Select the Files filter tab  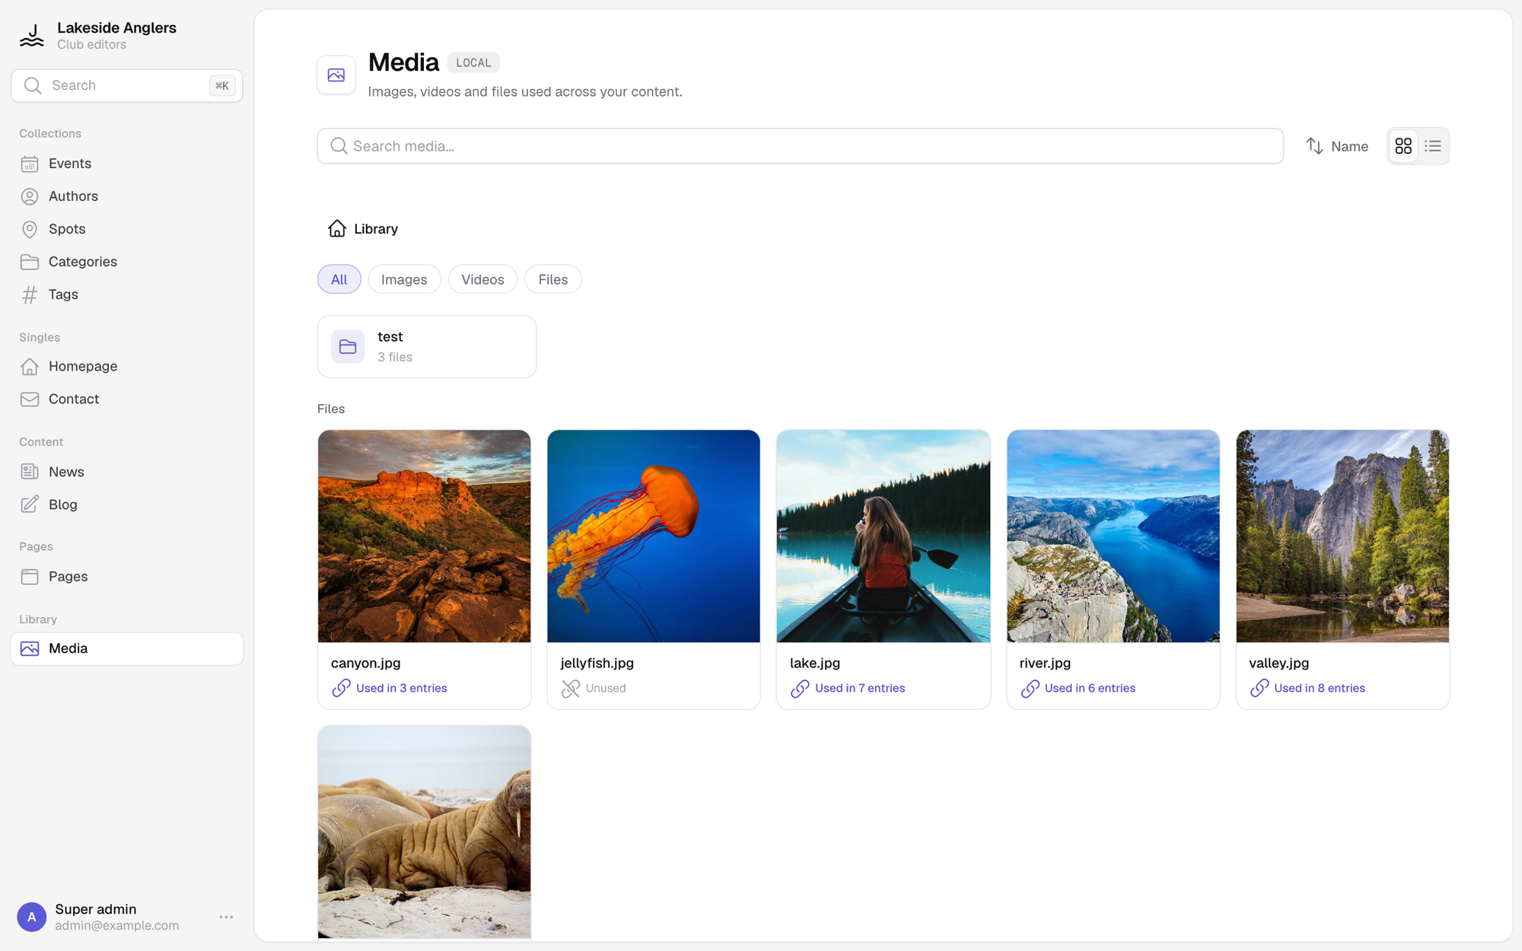click(x=552, y=279)
